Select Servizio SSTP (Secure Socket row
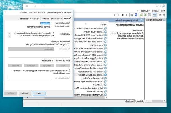 90,55
